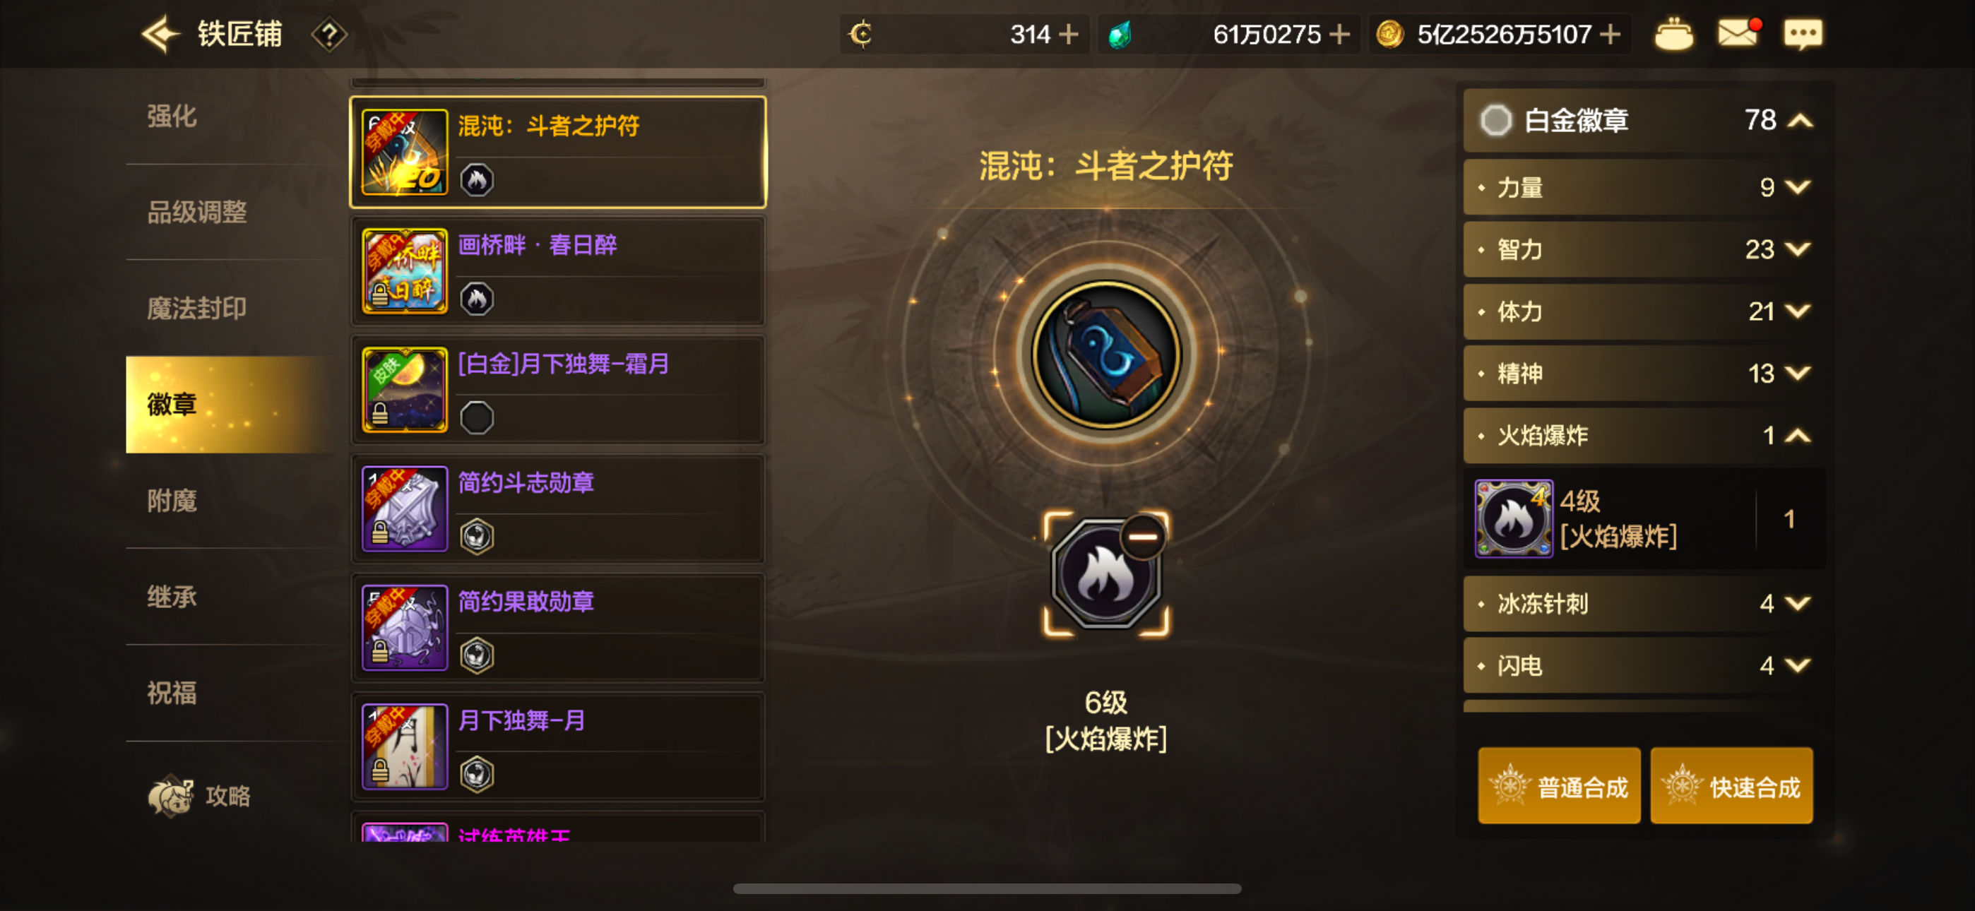Click the plus next to 314 currency
Viewport: 1975px width, 911px height.
1068,35
